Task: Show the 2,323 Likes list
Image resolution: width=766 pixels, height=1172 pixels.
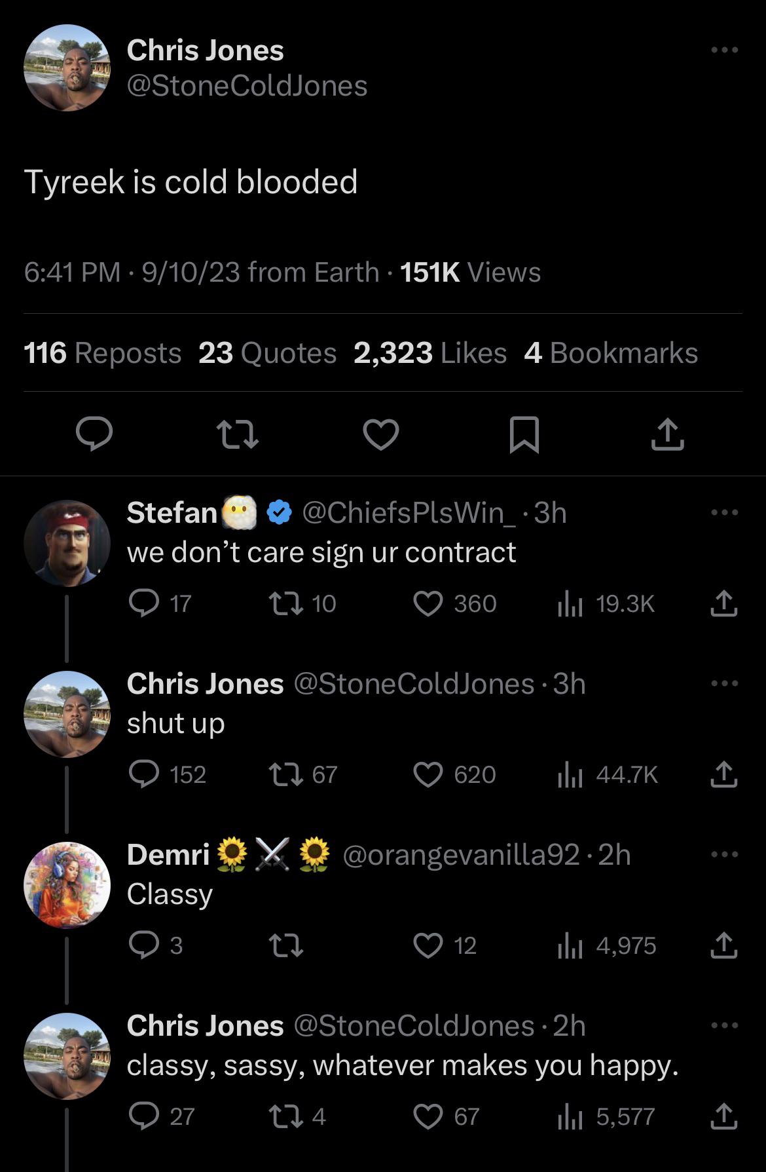Action: [429, 353]
